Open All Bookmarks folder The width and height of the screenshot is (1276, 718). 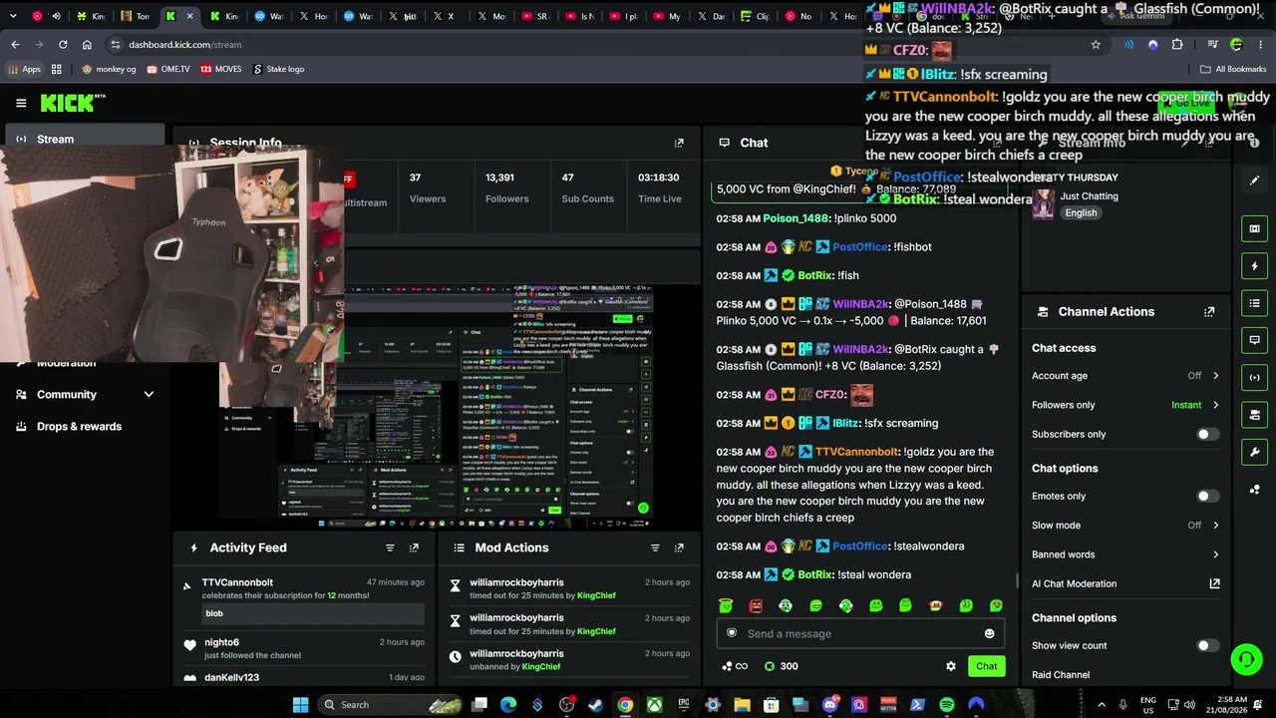click(1233, 69)
